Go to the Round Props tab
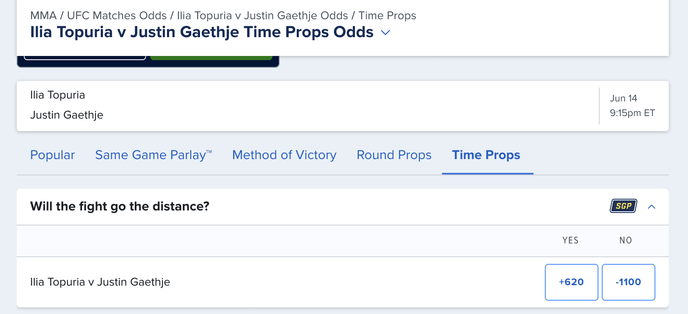 coord(394,155)
